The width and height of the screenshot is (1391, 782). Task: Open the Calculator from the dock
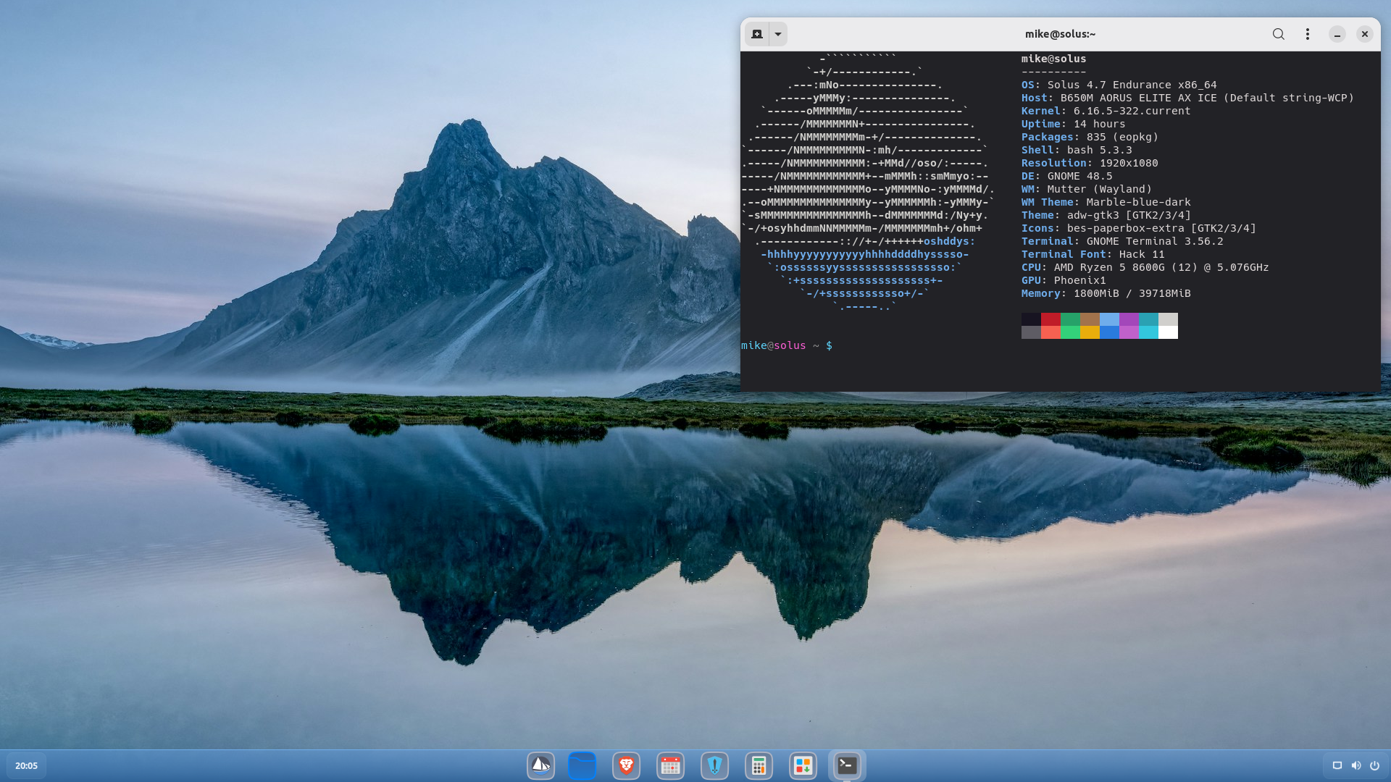759,765
